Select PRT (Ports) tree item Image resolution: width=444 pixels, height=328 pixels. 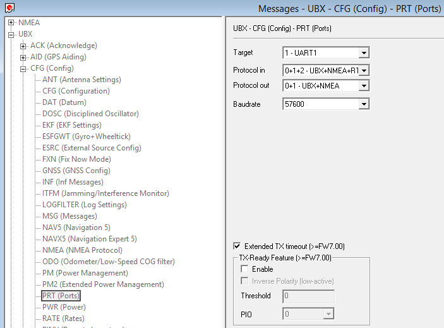[x=61, y=296]
